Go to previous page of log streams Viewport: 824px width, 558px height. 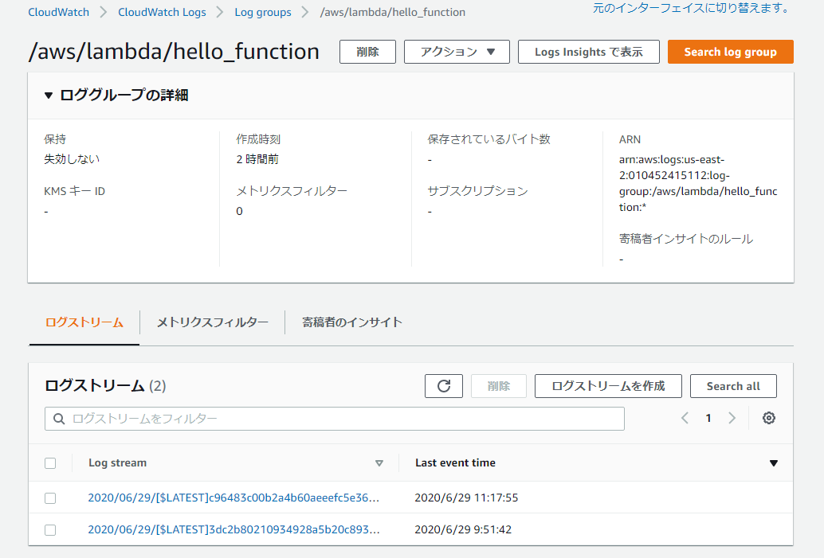(x=685, y=419)
